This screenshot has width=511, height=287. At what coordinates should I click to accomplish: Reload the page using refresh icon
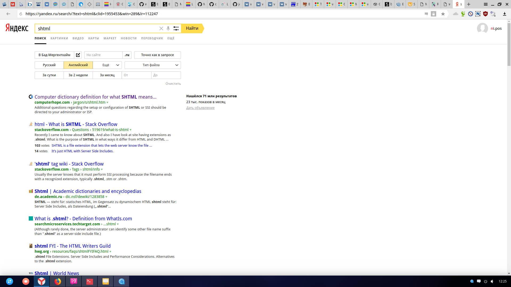click(21, 14)
